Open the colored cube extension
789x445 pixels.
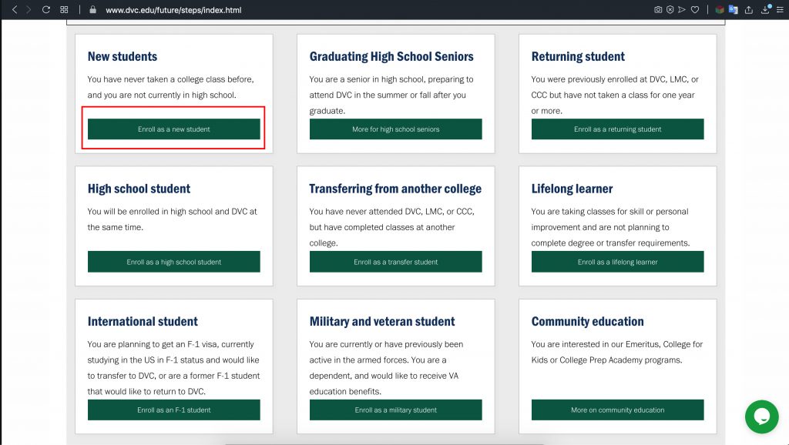(x=720, y=9)
